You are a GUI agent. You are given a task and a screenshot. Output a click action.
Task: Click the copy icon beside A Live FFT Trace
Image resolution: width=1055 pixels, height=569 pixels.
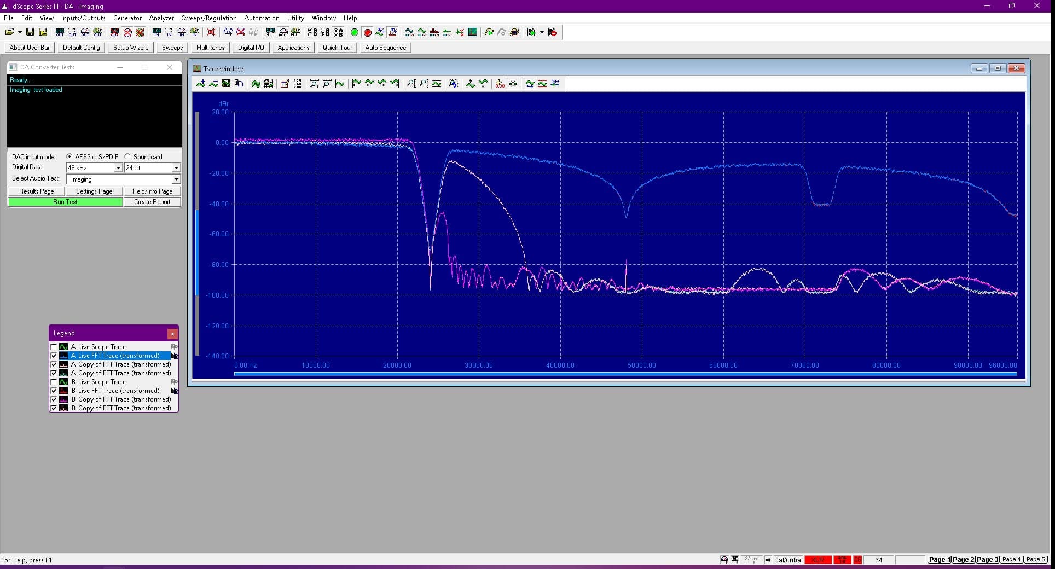[x=175, y=356]
